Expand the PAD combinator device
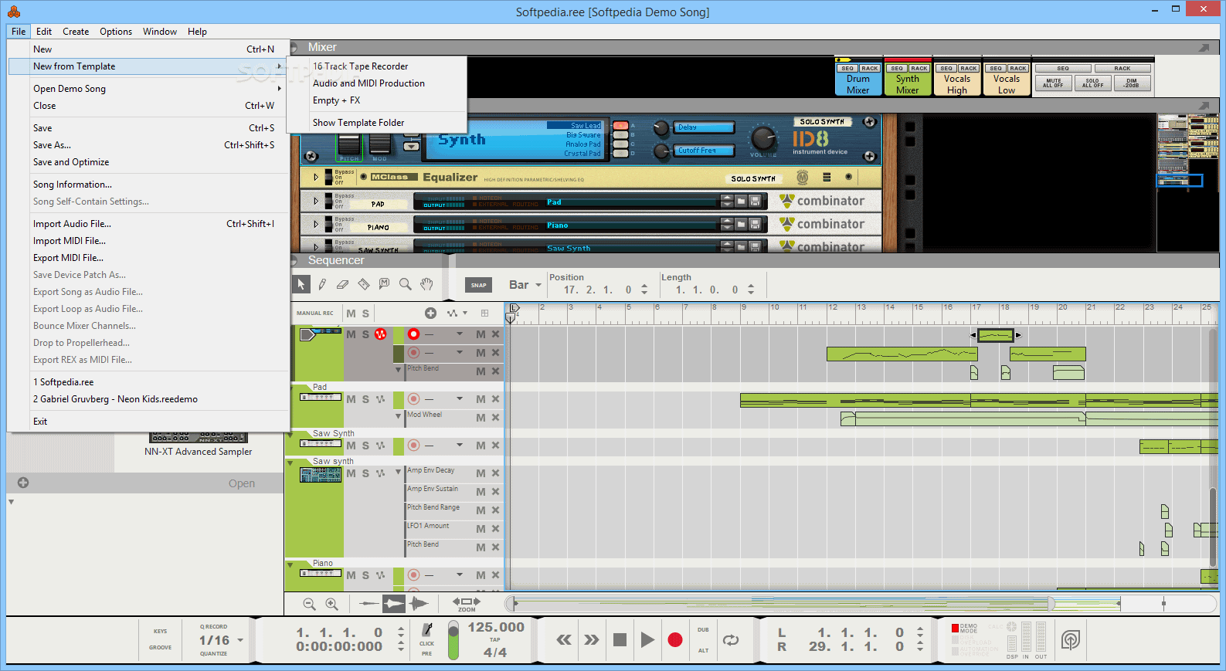The image size is (1226, 671). [x=315, y=201]
